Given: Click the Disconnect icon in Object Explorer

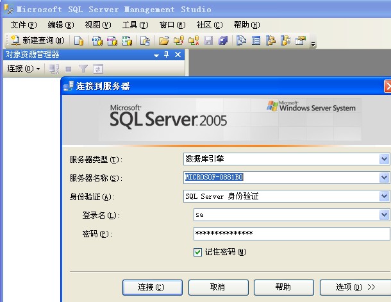Looking at the screenshot, I should tap(54, 69).
